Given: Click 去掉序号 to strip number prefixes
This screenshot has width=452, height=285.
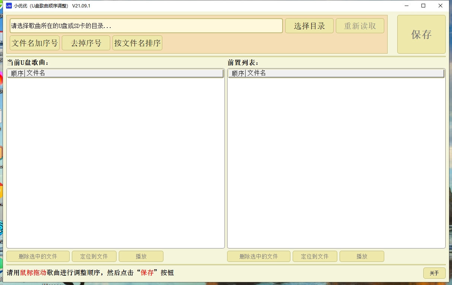Looking at the screenshot, I should pos(86,42).
